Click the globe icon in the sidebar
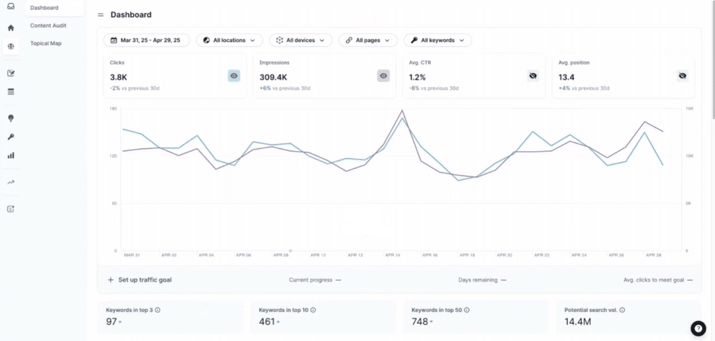Screen dimensions: 715x341 pyautogui.click(x=11, y=46)
